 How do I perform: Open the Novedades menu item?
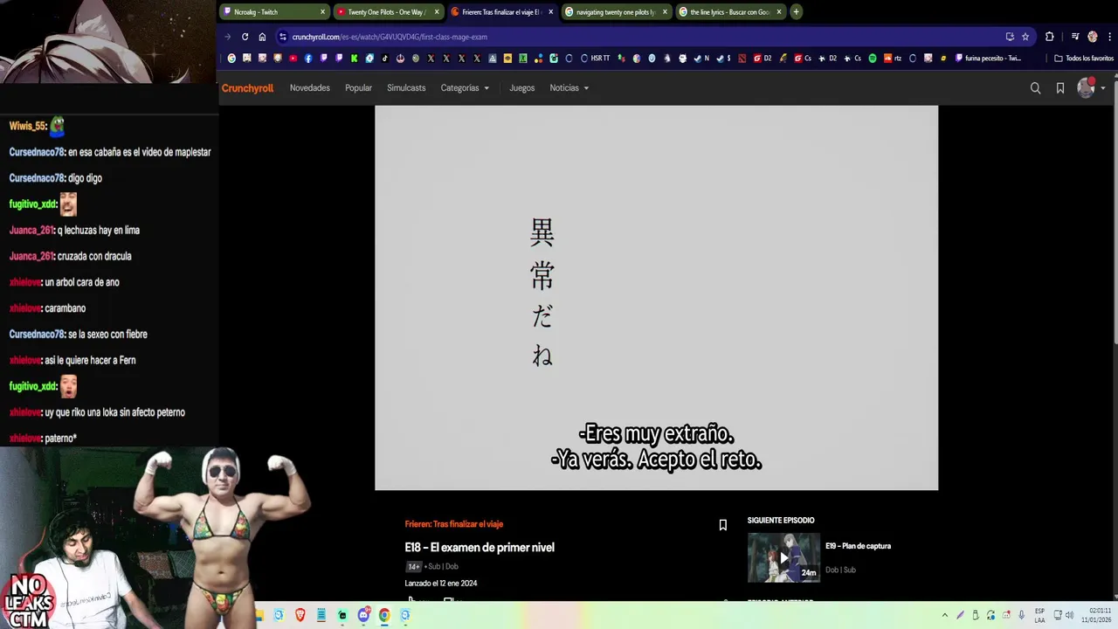pyautogui.click(x=310, y=88)
